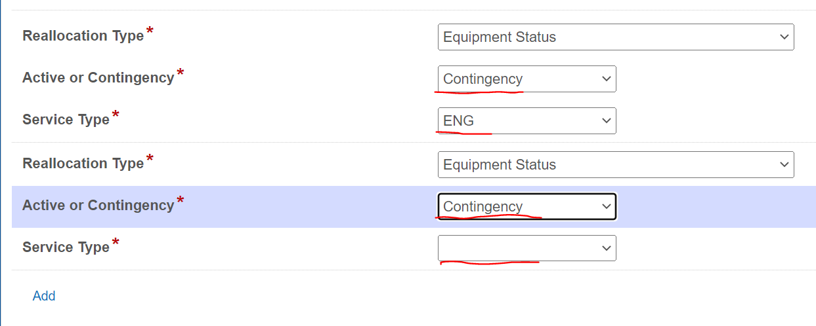
Task: Expand the second Reallocation Type dropdown
Action: [x=616, y=164]
